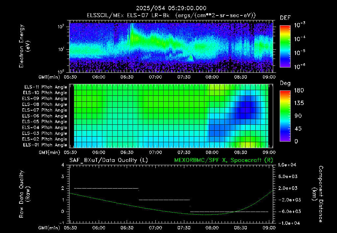Screen dimensions: 337x233
Task: Click the ELS-11 Pitch Angle row label
Action: [x=45, y=87]
